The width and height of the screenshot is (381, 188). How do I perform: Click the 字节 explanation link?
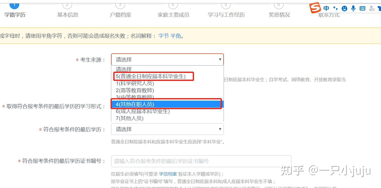pos(163,36)
